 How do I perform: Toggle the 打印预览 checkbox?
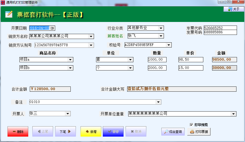click(x=191, y=125)
